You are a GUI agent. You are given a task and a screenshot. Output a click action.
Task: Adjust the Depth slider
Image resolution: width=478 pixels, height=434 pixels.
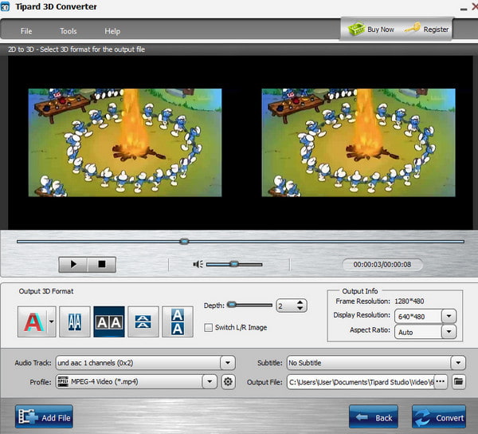(x=250, y=305)
